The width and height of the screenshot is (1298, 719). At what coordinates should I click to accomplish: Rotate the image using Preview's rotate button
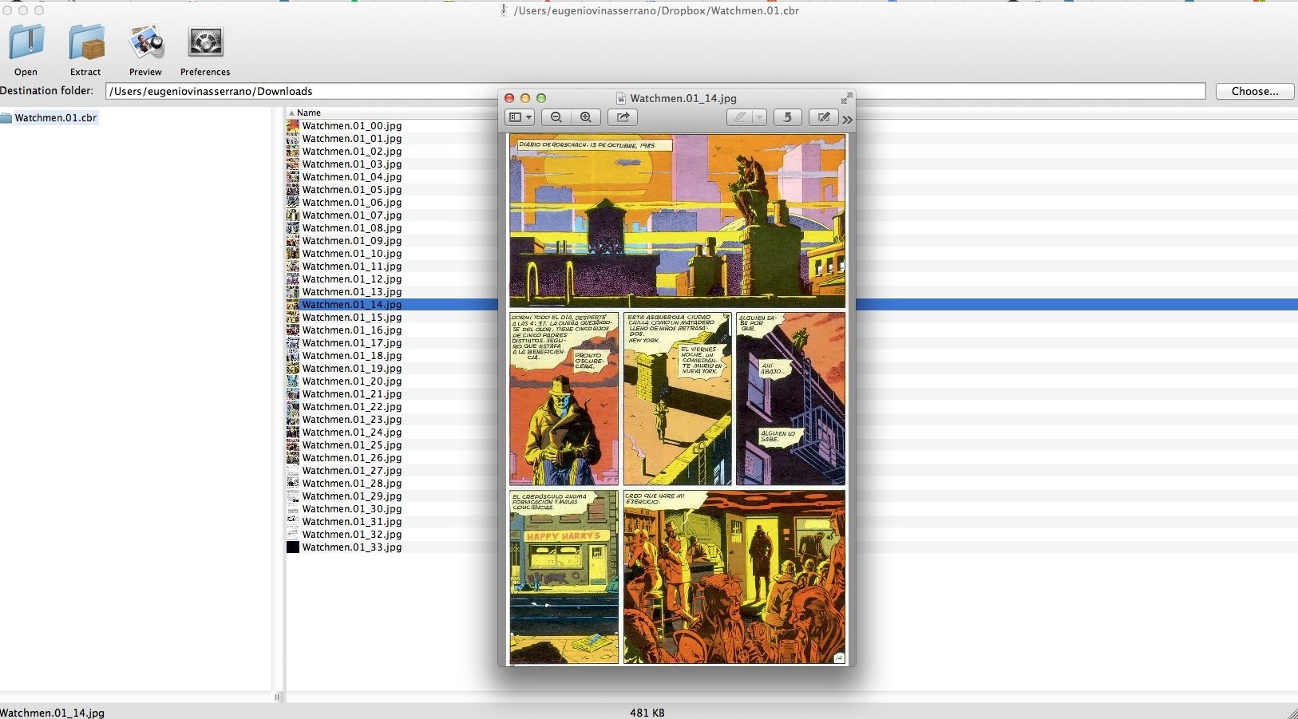787,117
